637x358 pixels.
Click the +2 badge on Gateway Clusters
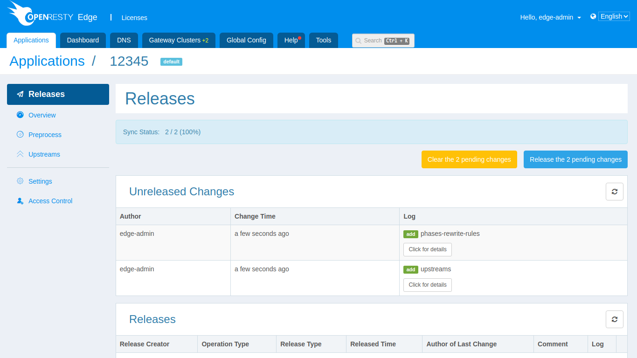(205, 41)
